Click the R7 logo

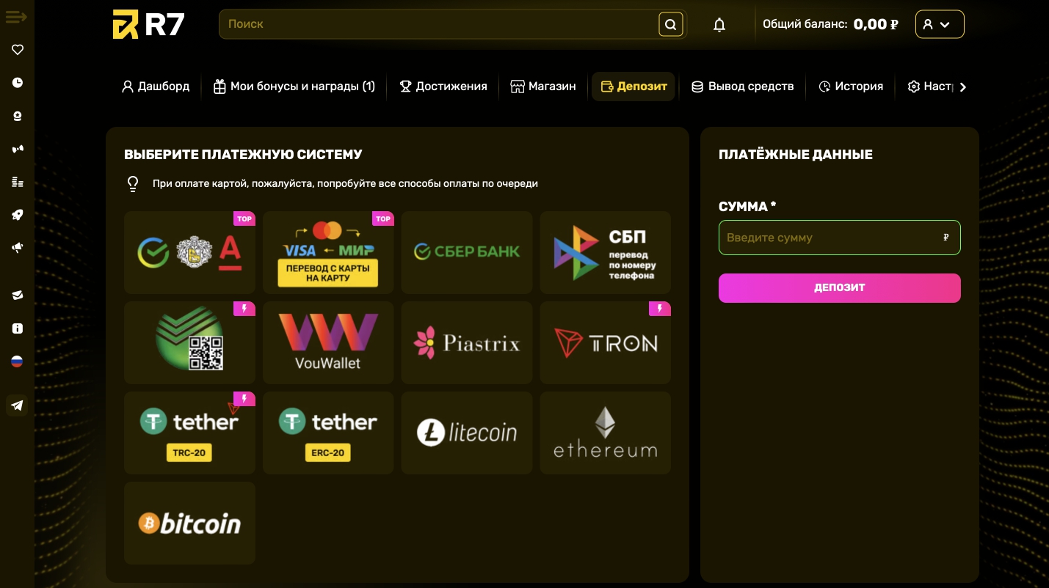(x=148, y=24)
